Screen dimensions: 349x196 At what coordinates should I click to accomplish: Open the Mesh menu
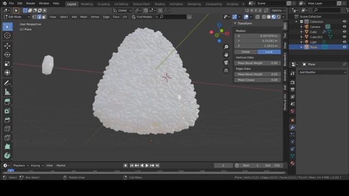pos(83,17)
